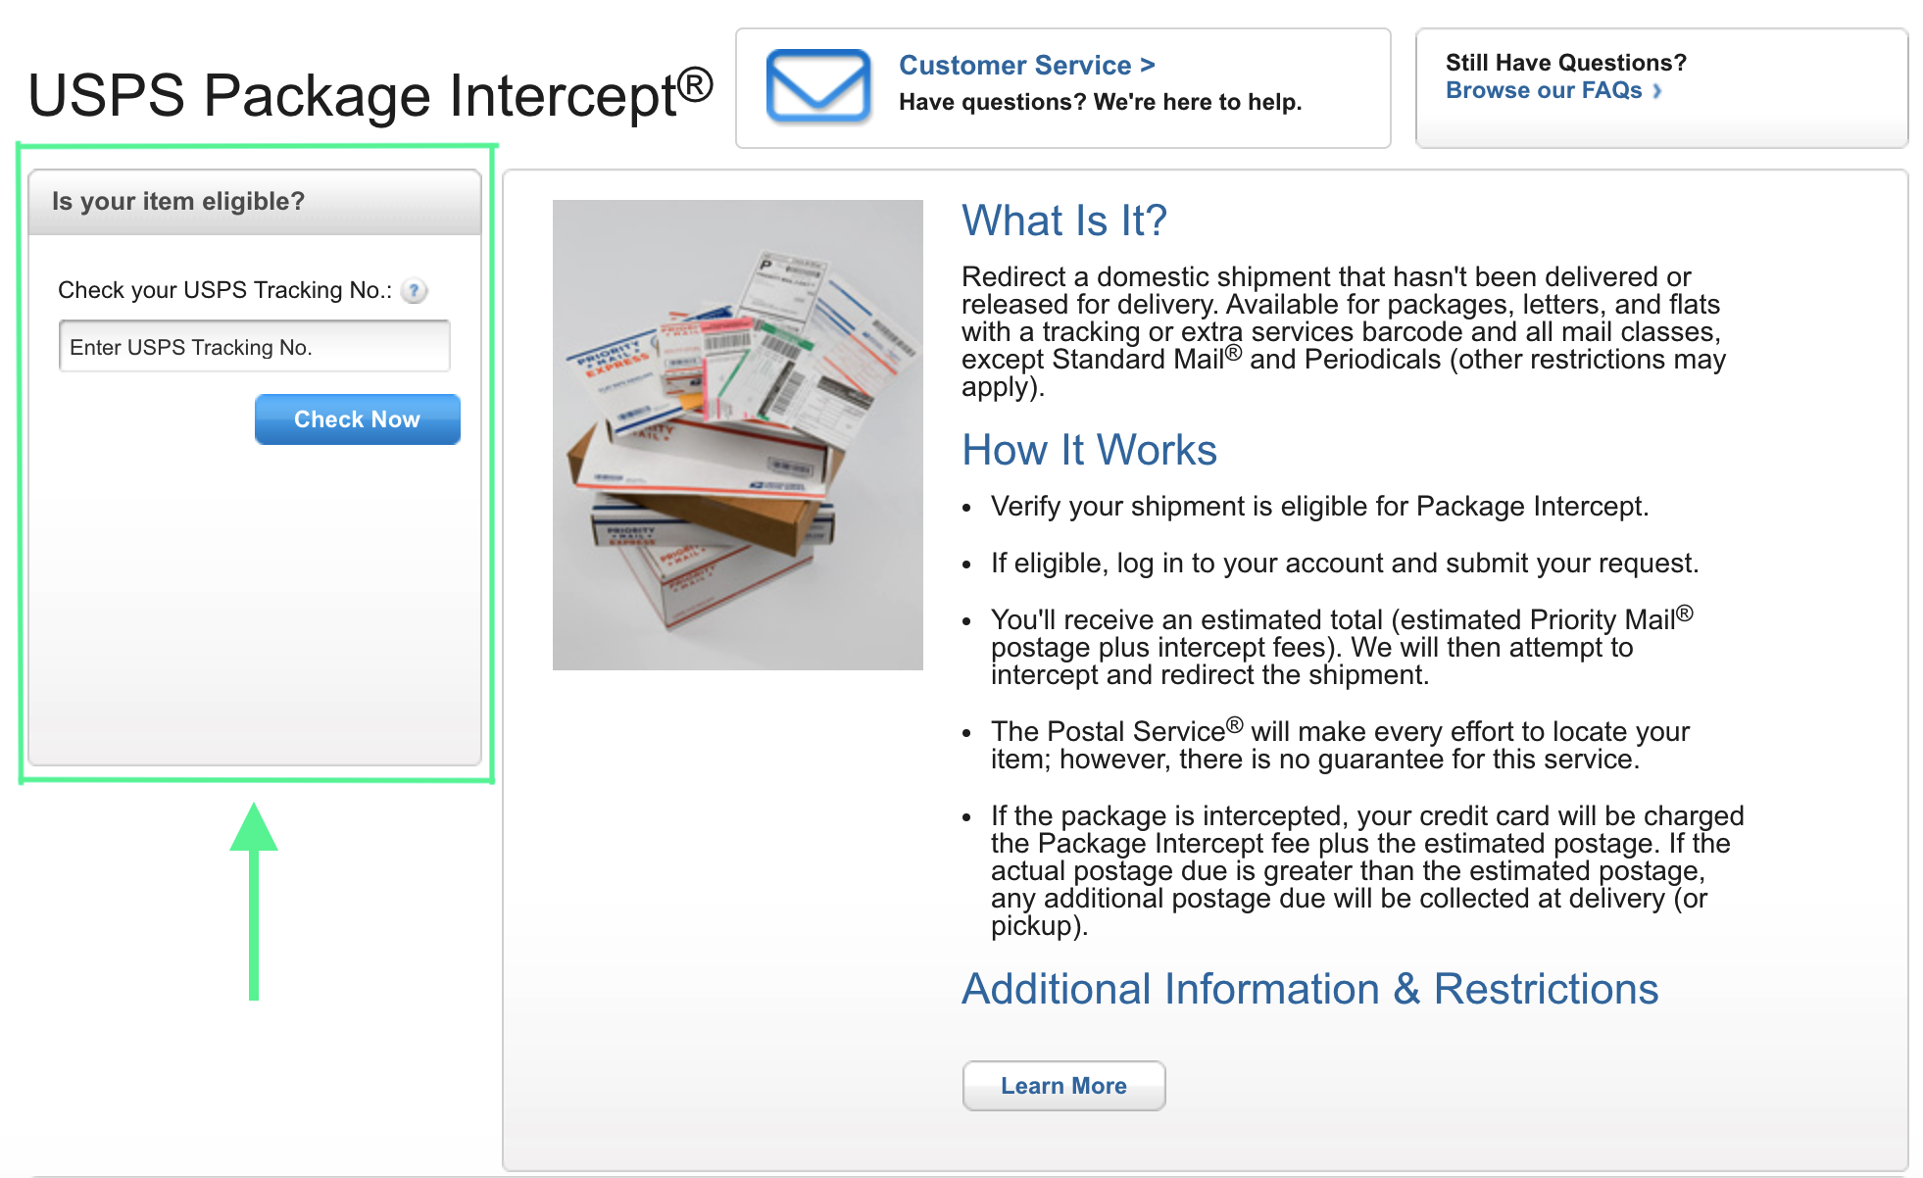The height and width of the screenshot is (1178, 1923).
Task: Click the green upward arrow annotation
Action: coord(254,900)
